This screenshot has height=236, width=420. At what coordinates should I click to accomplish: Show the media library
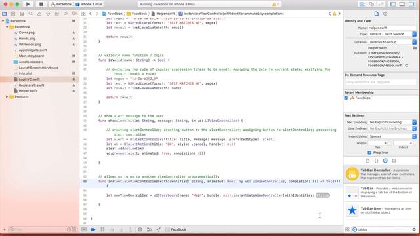394,161
